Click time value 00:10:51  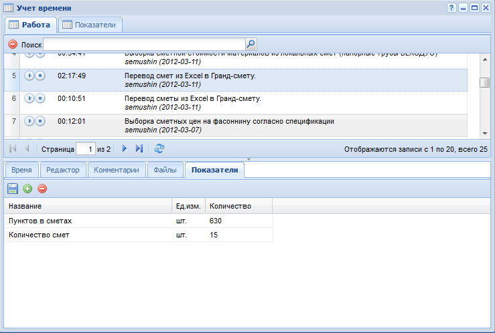(x=72, y=98)
